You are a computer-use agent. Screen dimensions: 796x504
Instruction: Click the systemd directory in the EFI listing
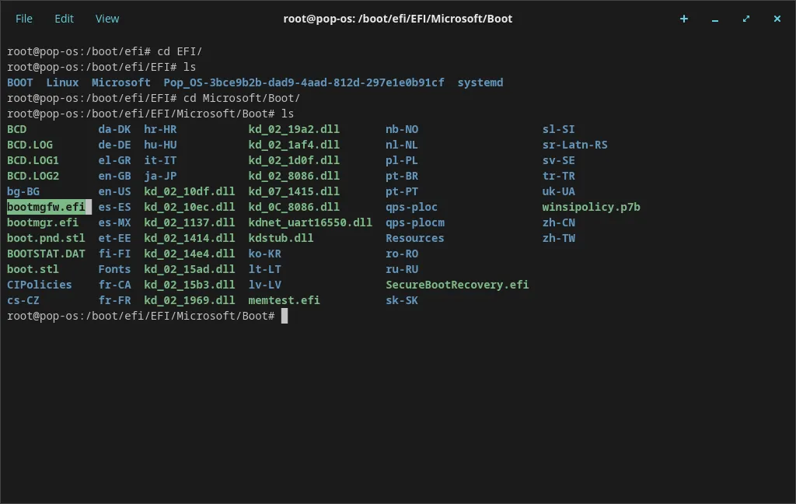coord(480,82)
